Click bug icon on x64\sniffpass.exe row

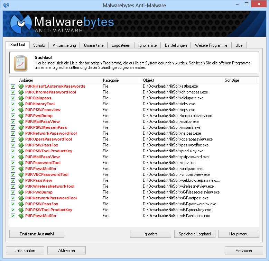pyautogui.click(x=21, y=216)
